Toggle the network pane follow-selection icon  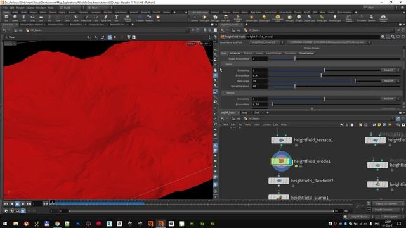398,118
